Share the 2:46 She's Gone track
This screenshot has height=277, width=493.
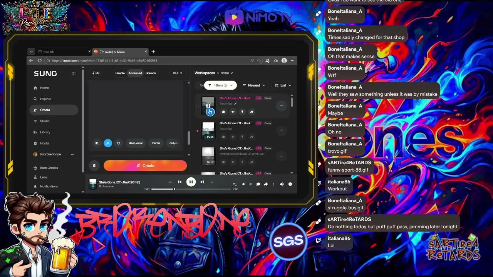(x=252, y=137)
